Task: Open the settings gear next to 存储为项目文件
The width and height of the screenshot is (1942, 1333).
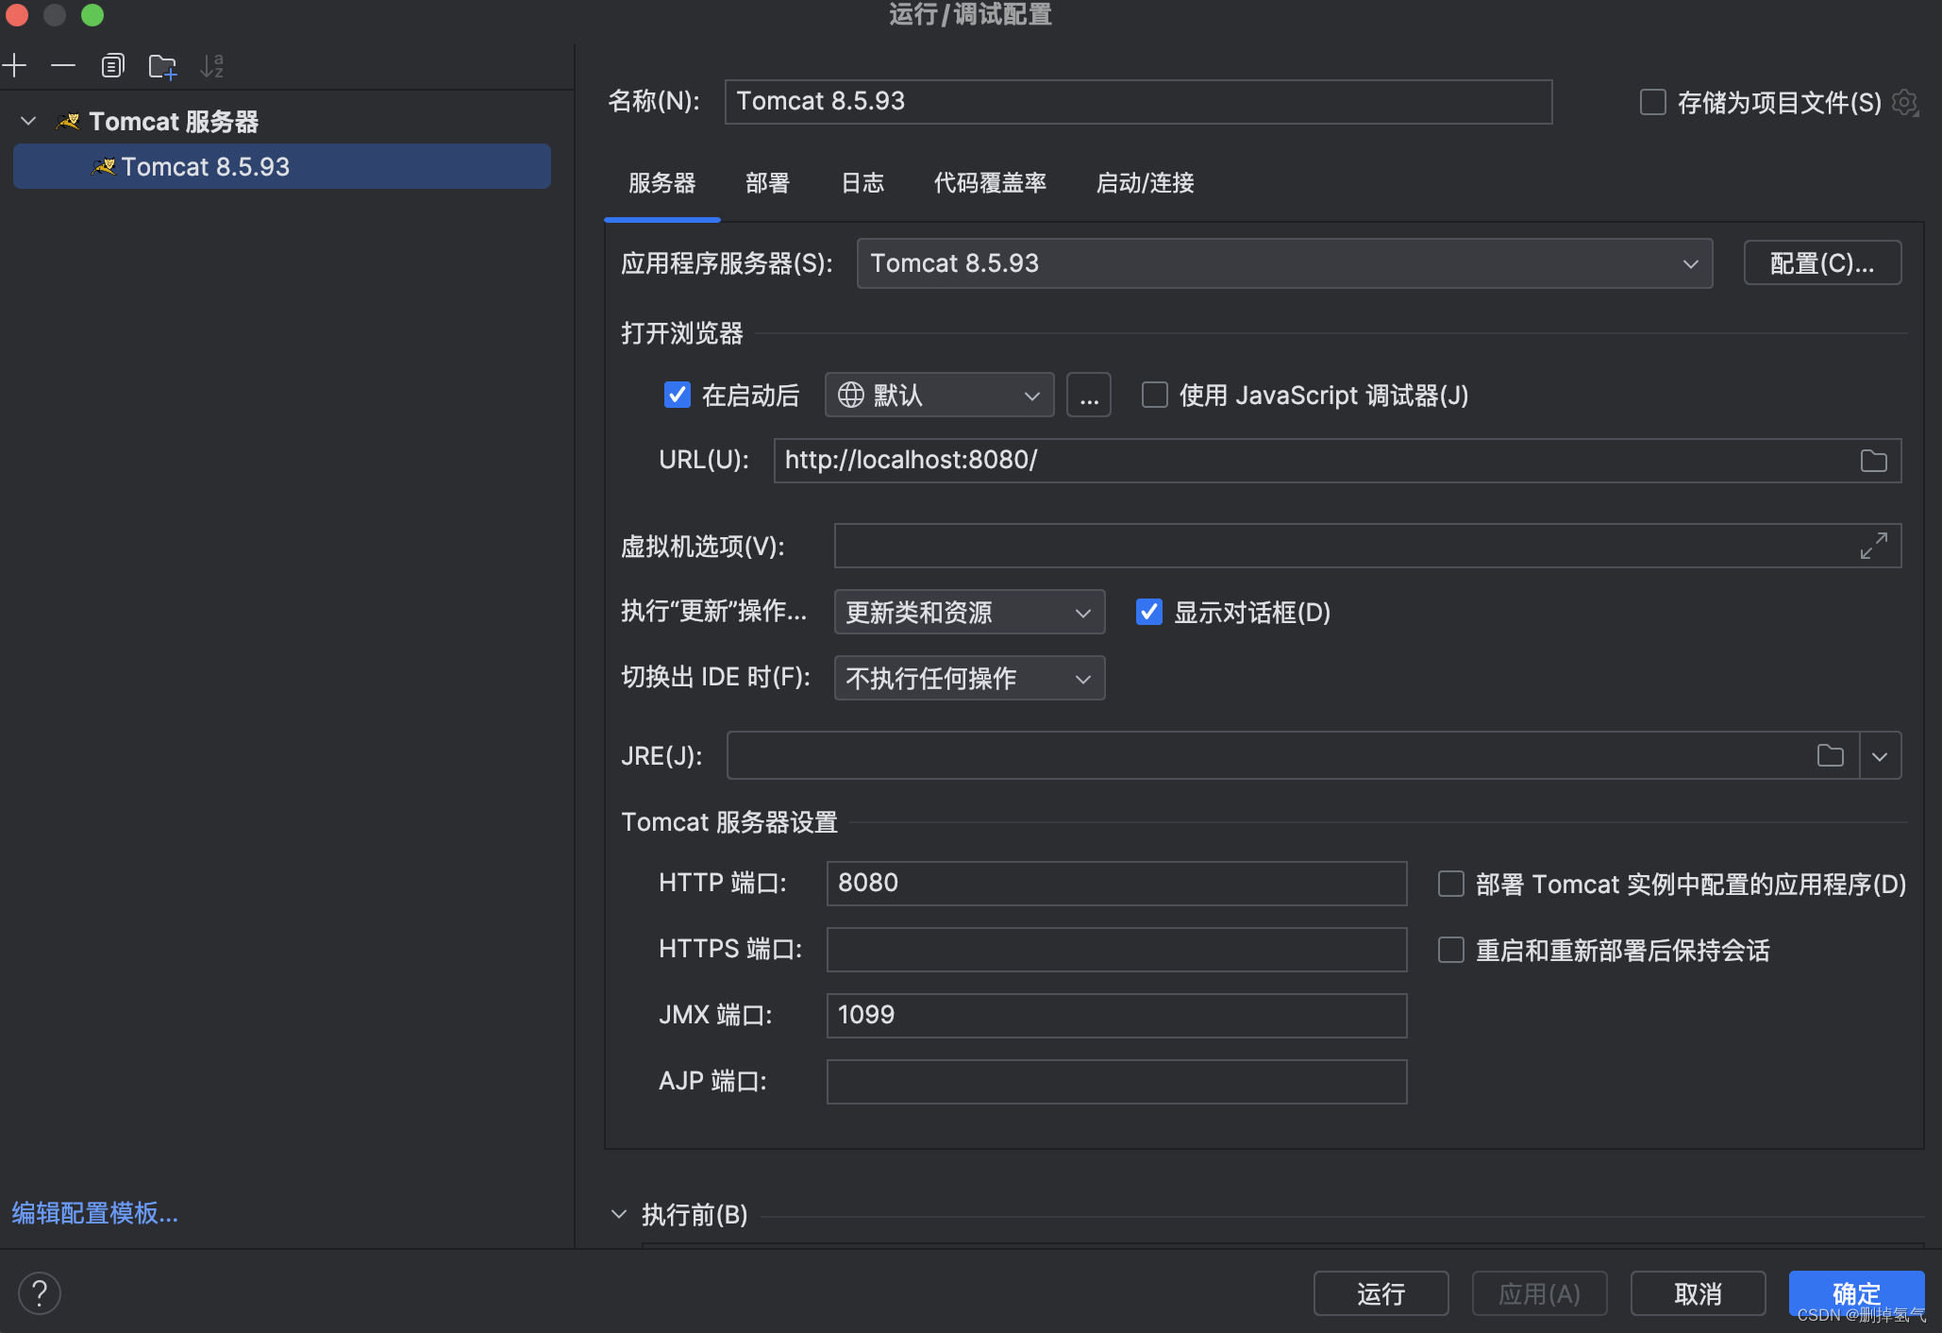Action: pos(1905,103)
